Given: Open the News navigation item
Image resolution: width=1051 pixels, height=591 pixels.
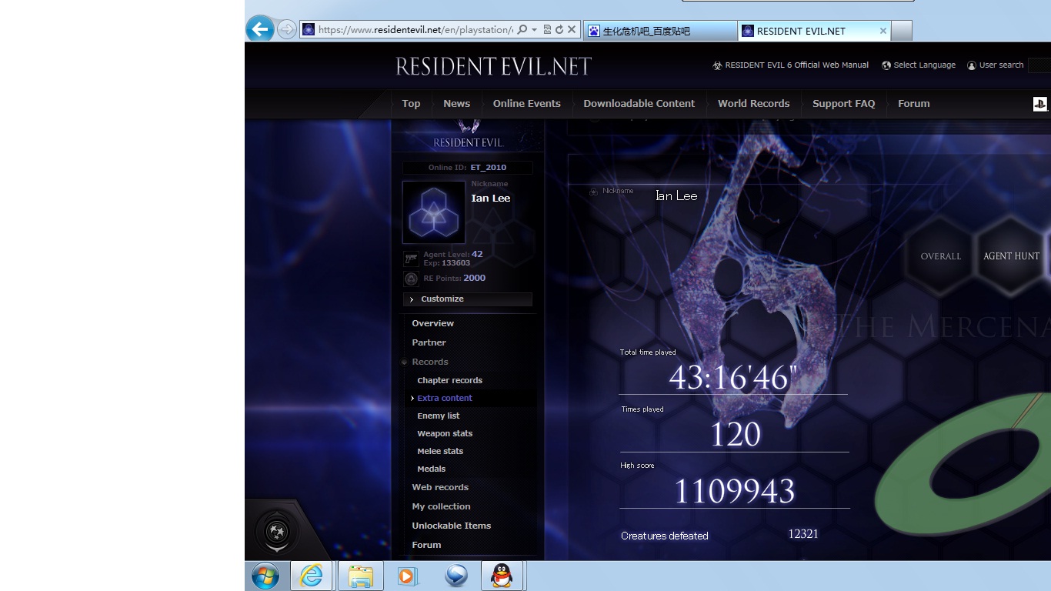Looking at the screenshot, I should point(456,104).
